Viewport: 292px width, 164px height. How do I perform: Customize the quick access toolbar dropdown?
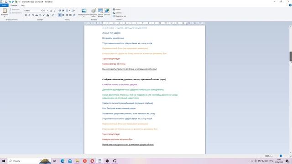point(19,2)
